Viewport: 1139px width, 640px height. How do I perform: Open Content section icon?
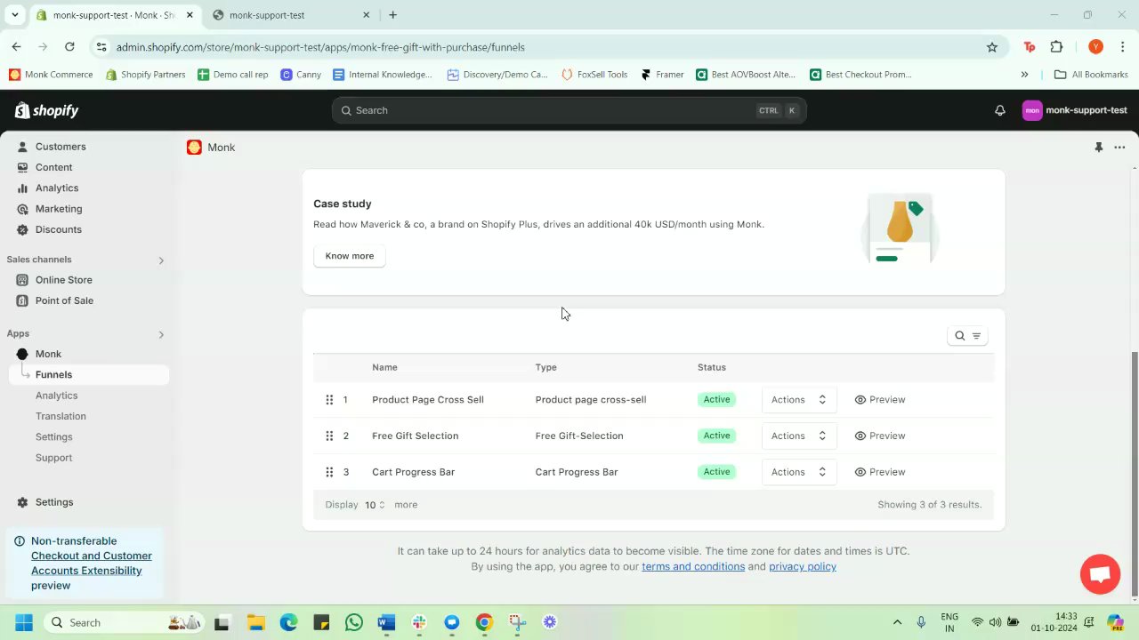click(x=23, y=167)
